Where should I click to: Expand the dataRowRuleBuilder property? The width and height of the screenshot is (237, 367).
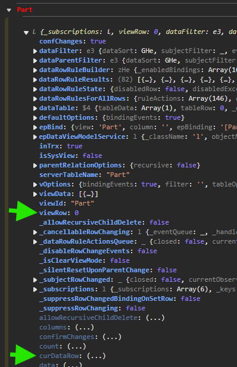click(x=35, y=70)
